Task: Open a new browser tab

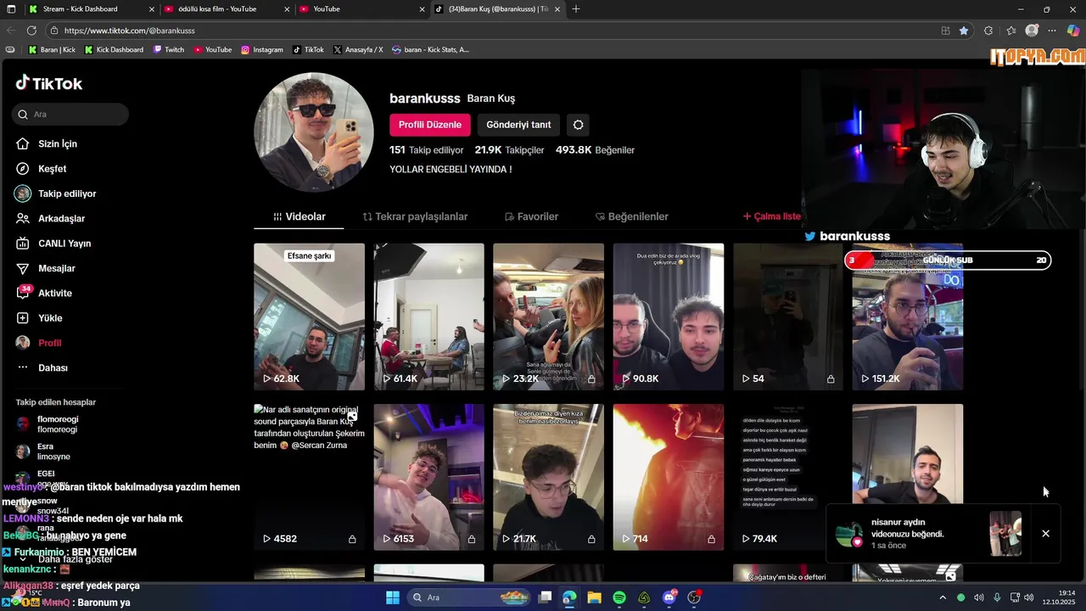Action: (x=576, y=9)
